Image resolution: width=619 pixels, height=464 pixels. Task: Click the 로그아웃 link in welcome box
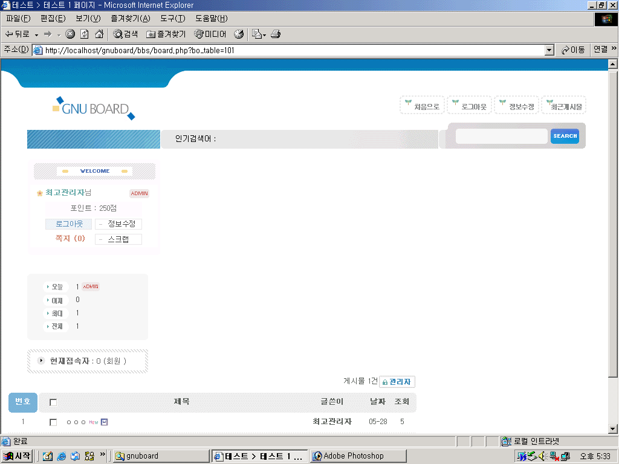pos(69,224)
